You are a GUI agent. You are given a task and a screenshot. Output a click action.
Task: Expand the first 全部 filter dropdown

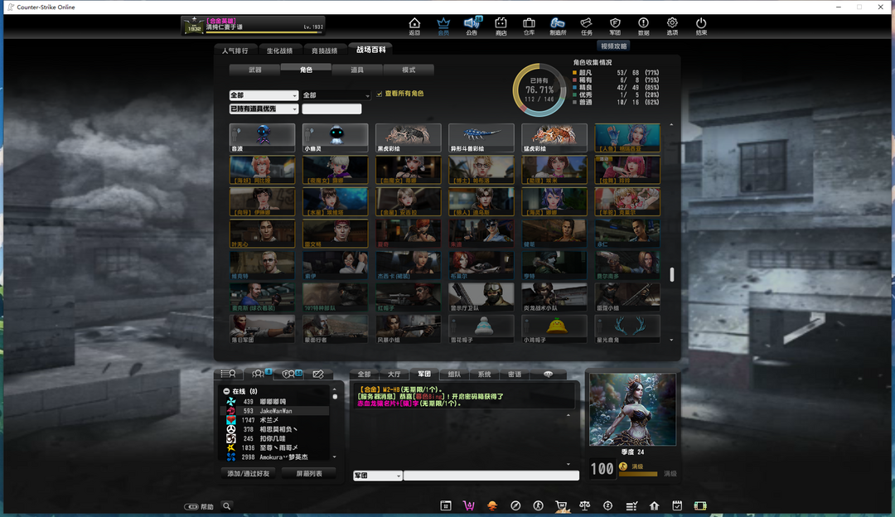(264, 95)
